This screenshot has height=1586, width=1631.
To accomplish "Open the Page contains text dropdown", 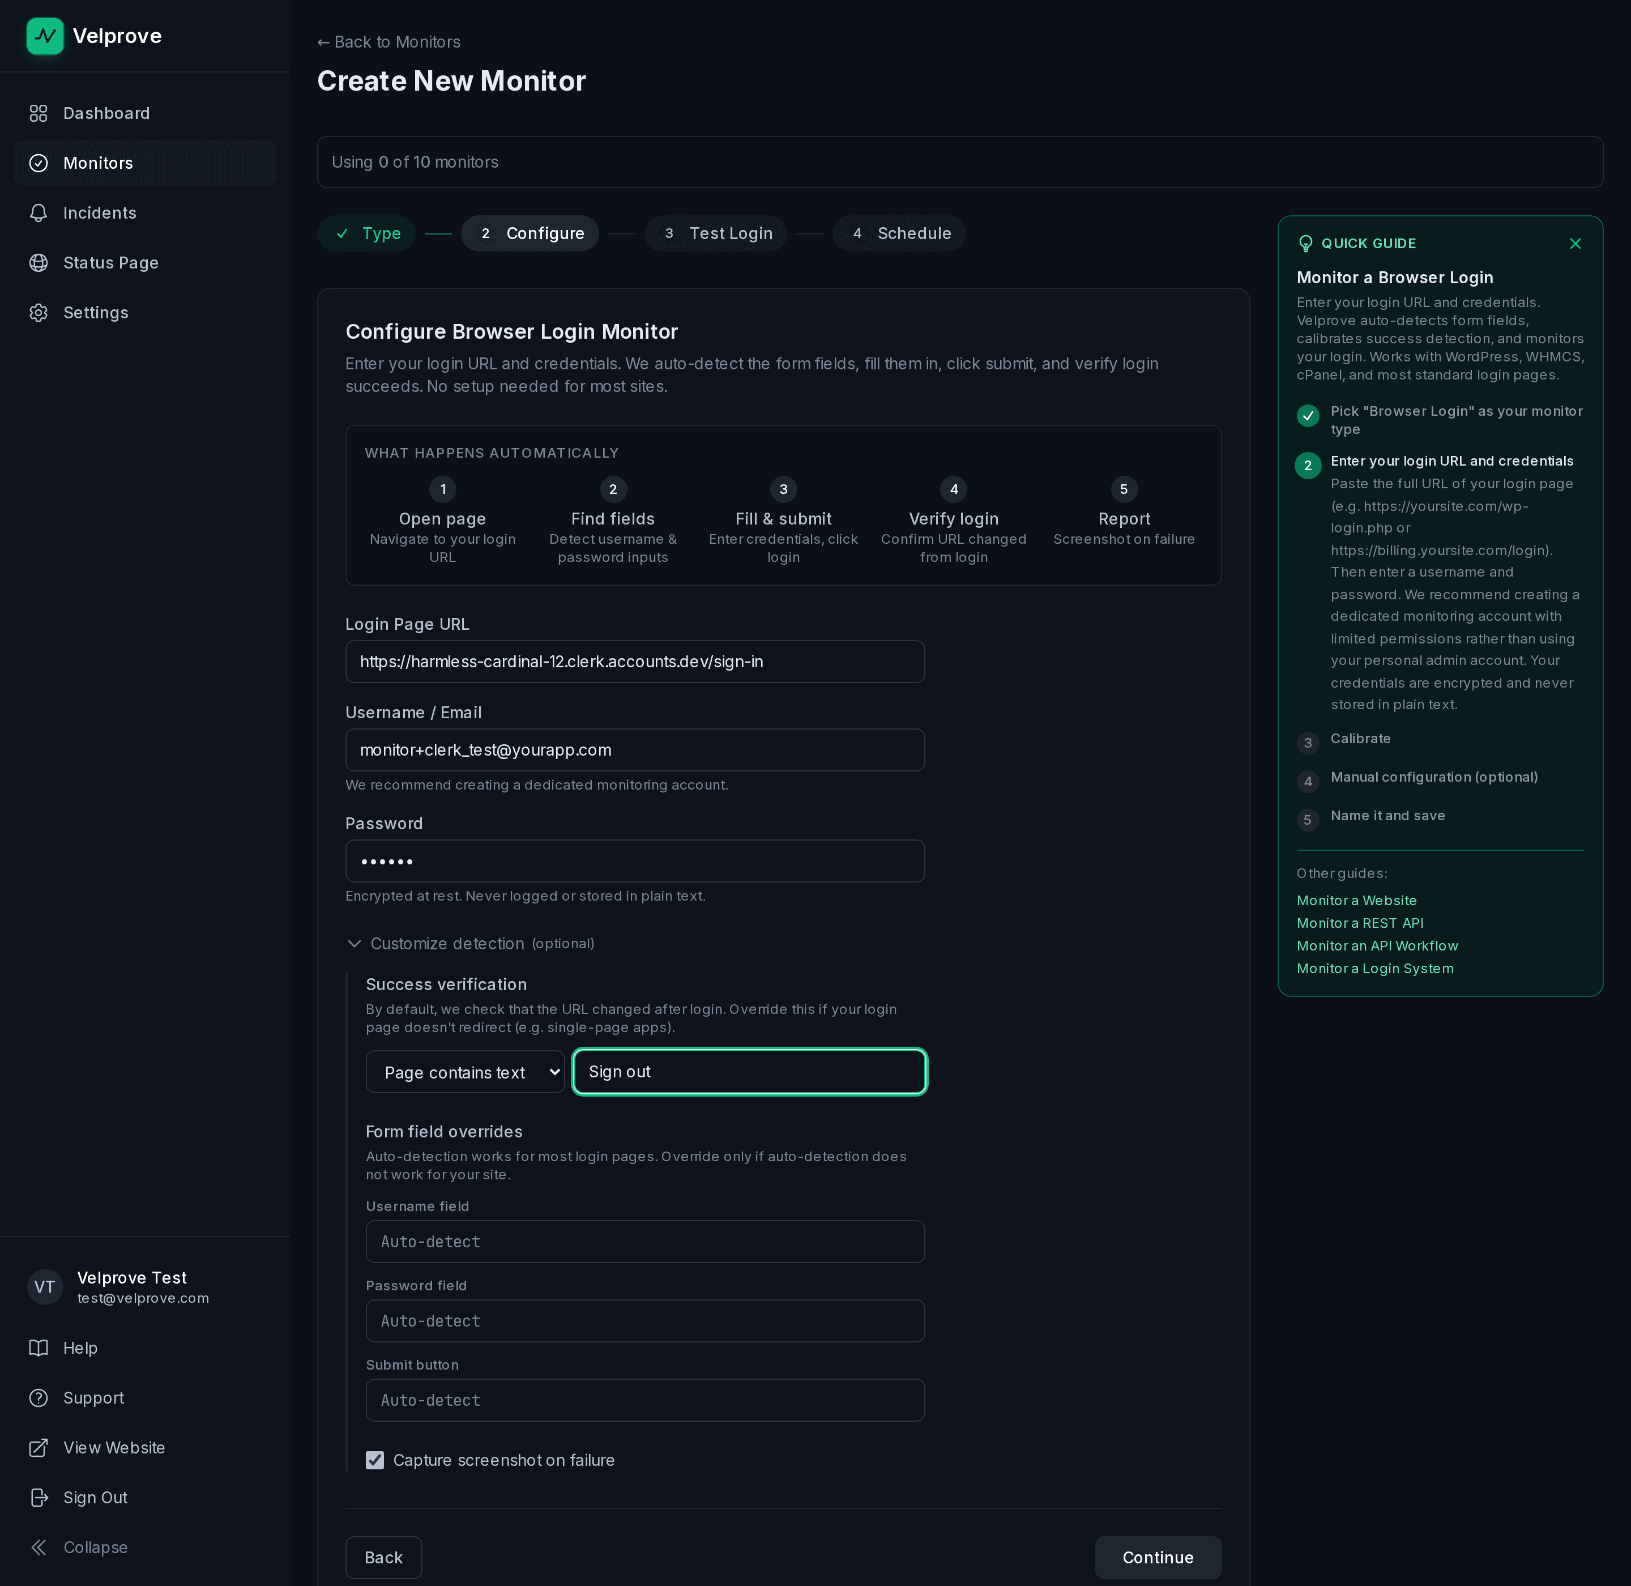I will pyautogui.click(x=465, y=1072).
